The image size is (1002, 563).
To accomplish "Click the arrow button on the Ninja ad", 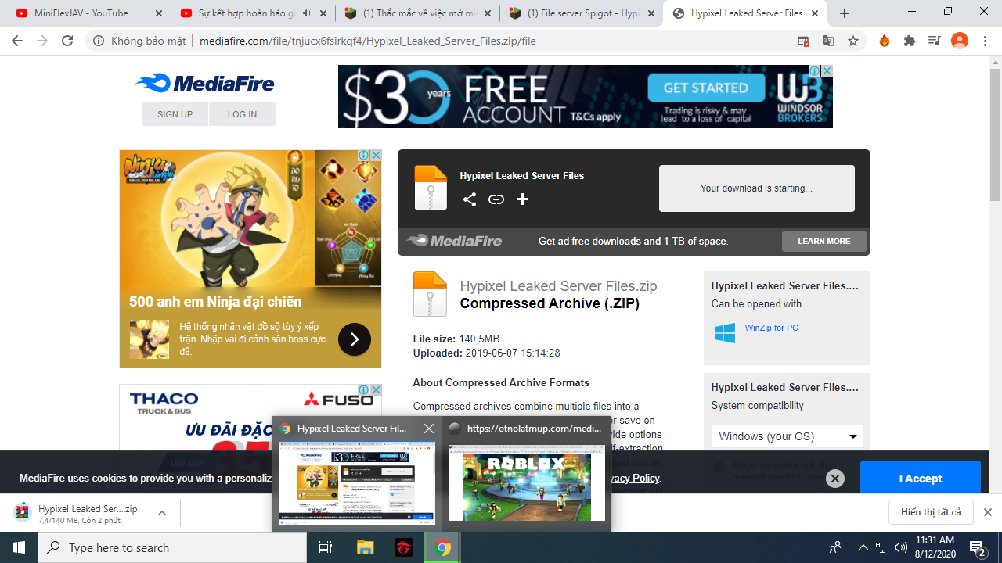I will [355, 339].
